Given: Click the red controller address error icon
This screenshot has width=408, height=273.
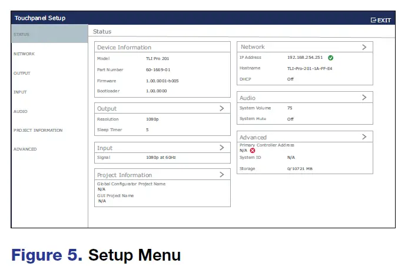Looking at the screenshot, I should click(253, 151).
